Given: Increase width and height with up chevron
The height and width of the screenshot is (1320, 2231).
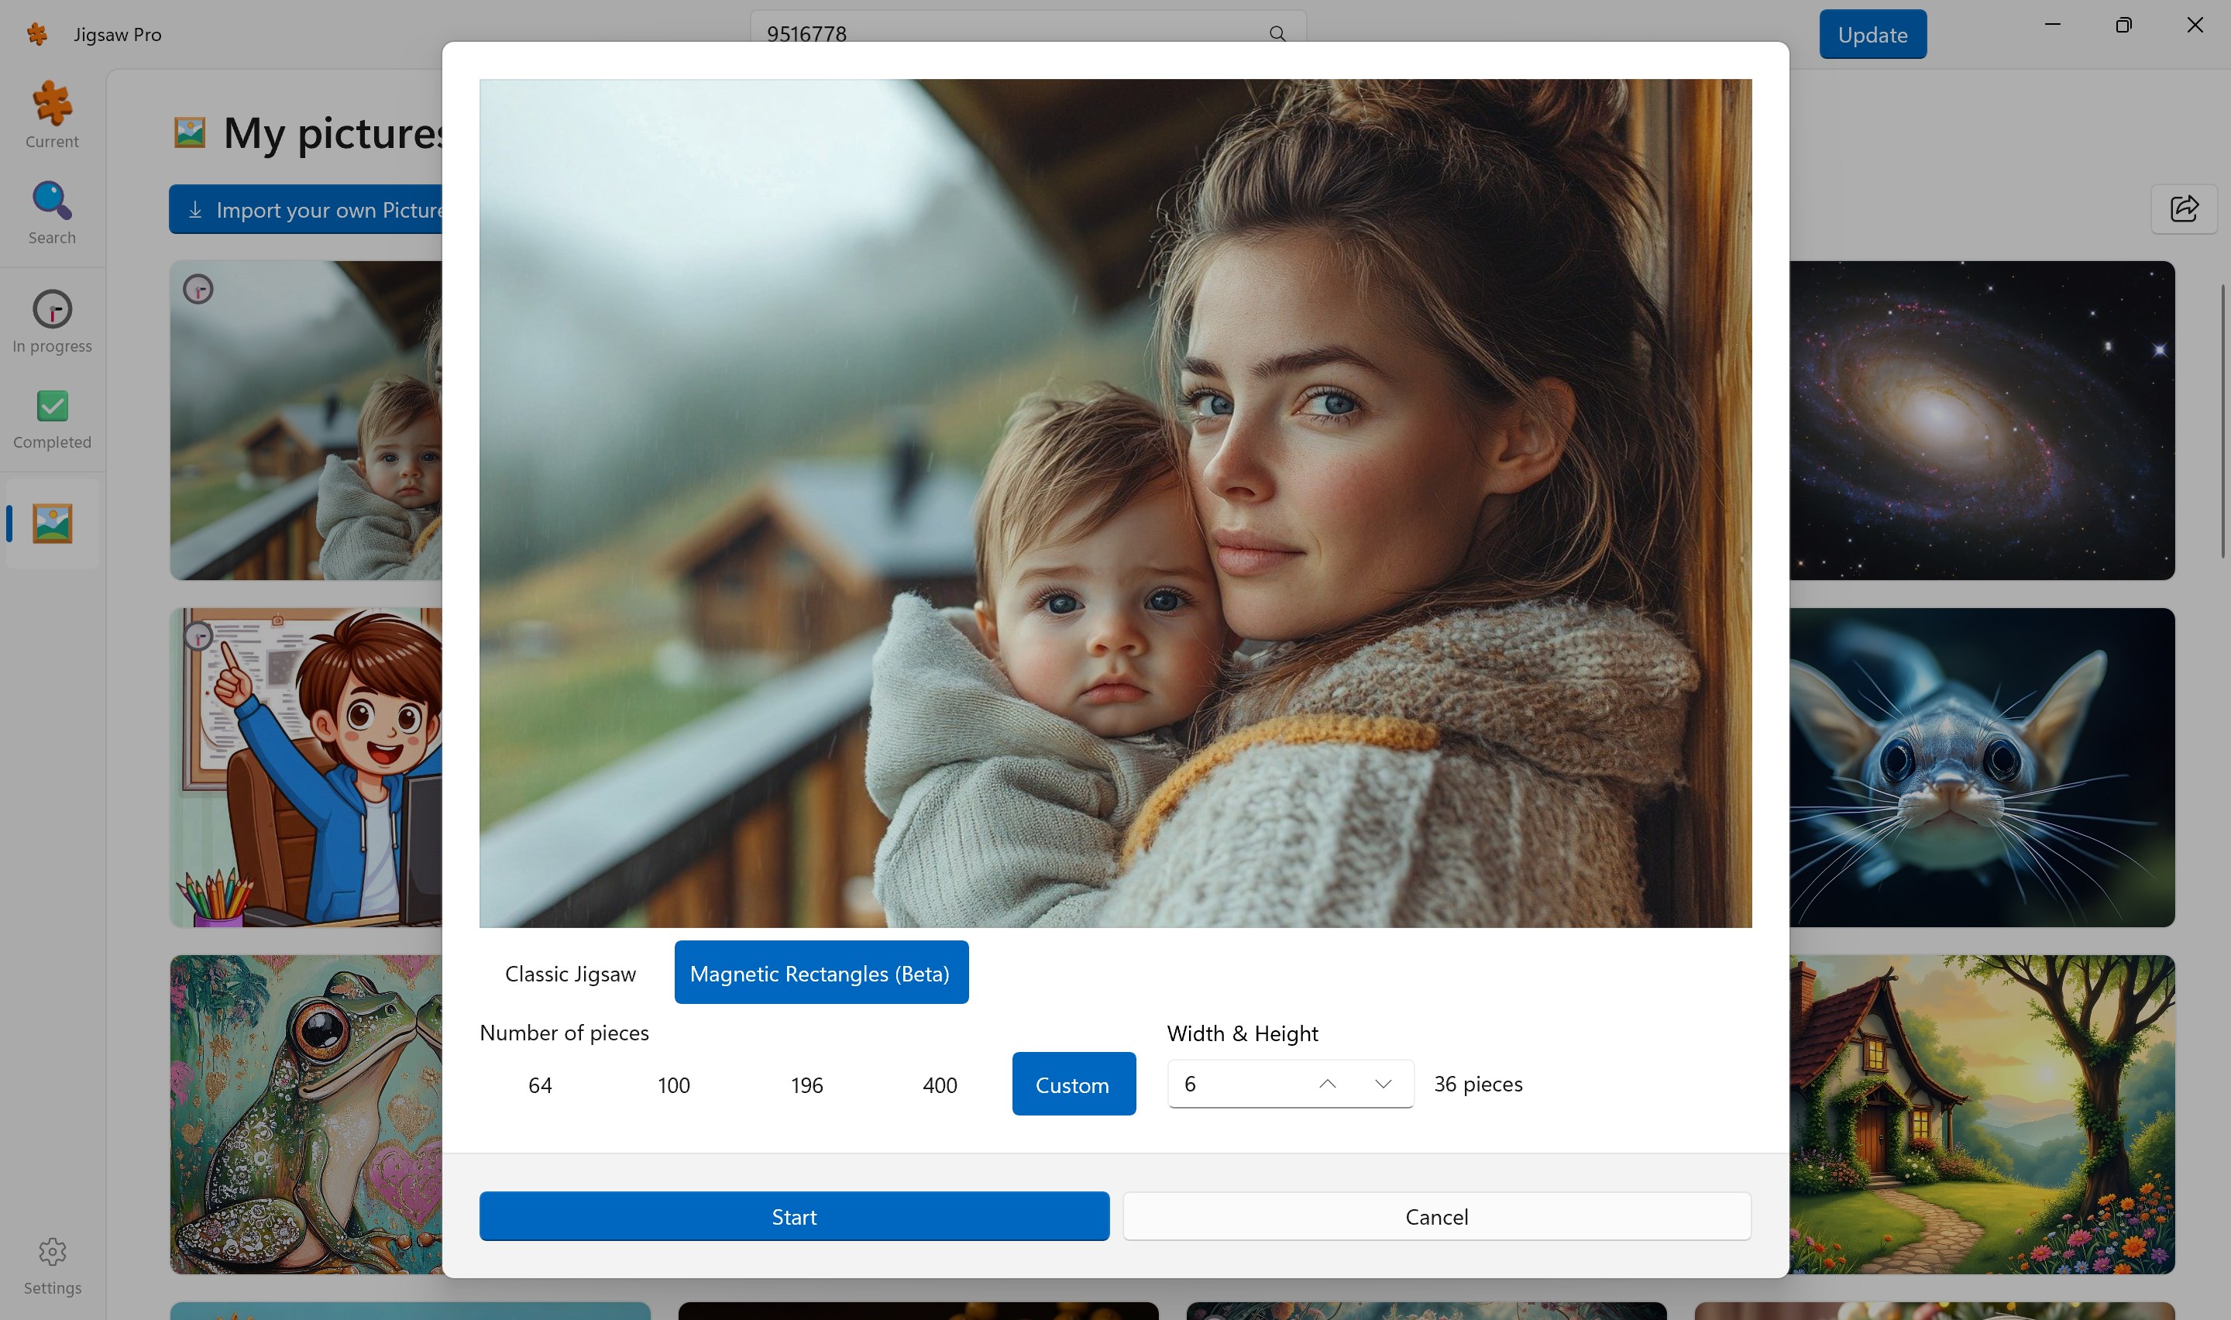Looking at the screenshot, I should [1327, 1084].
